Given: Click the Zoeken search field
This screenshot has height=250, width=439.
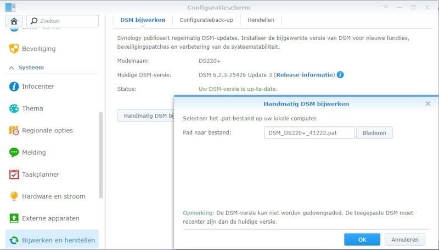Looking at the screenshot, I should (63, 21).
